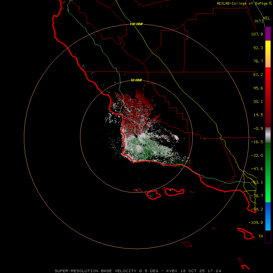Select the 92.3 velocity legend value

pos(258,48)
